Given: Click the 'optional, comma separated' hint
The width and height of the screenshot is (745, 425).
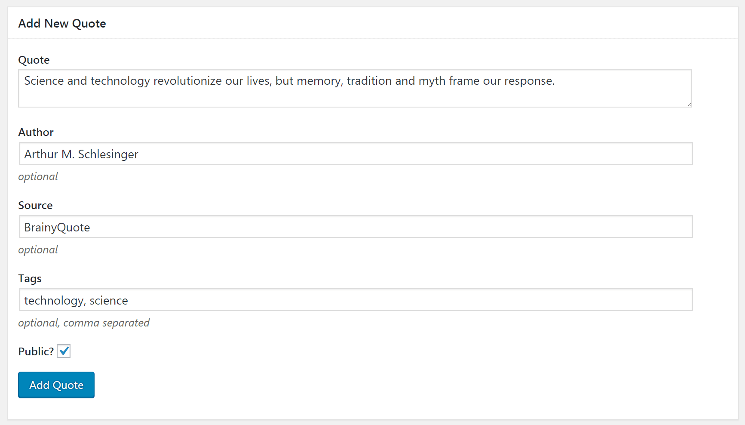Looking at the screenshot, I should tap(84, 323).
